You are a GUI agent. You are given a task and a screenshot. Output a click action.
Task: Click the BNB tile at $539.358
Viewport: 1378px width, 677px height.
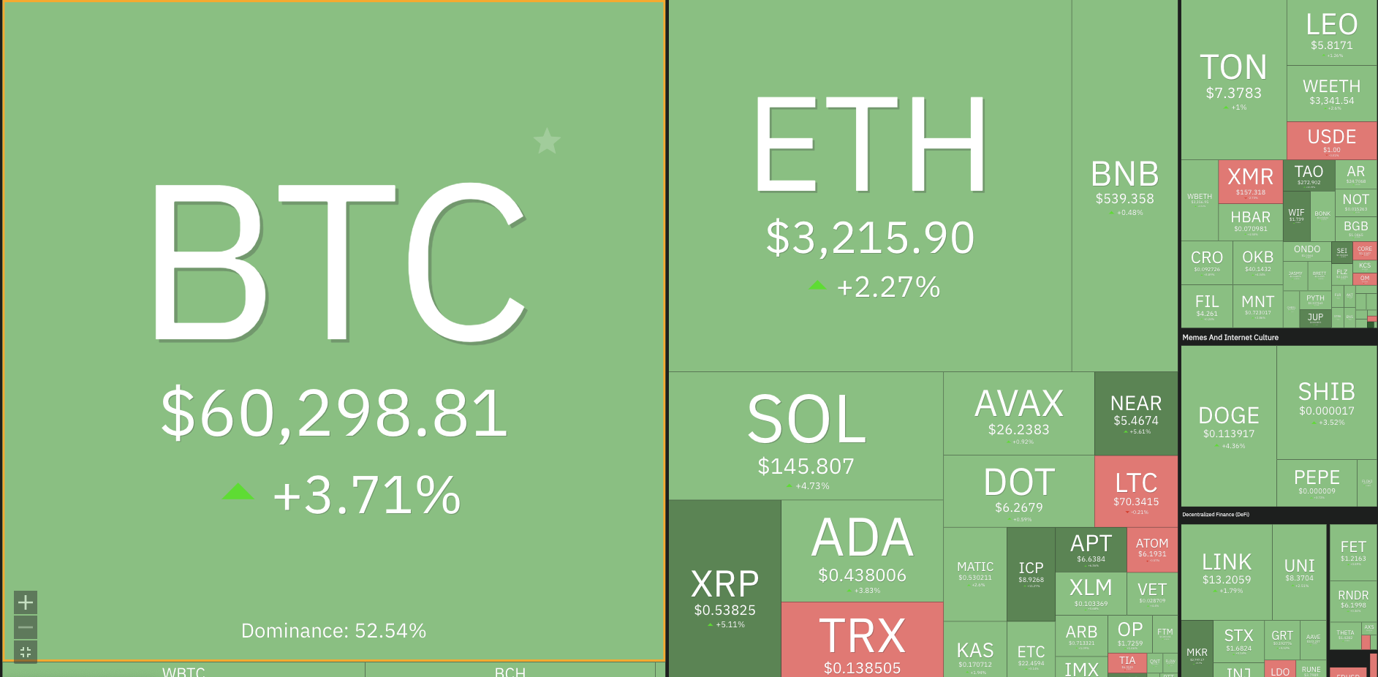pos(1124,186)
